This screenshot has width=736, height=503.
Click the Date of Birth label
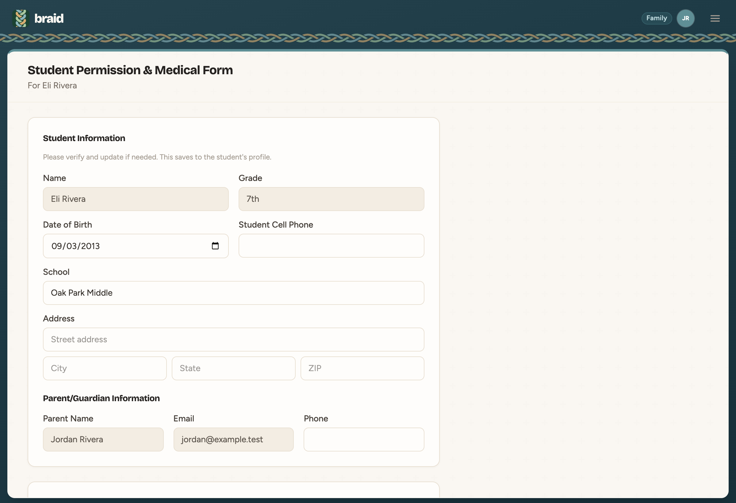pos(67,225)
